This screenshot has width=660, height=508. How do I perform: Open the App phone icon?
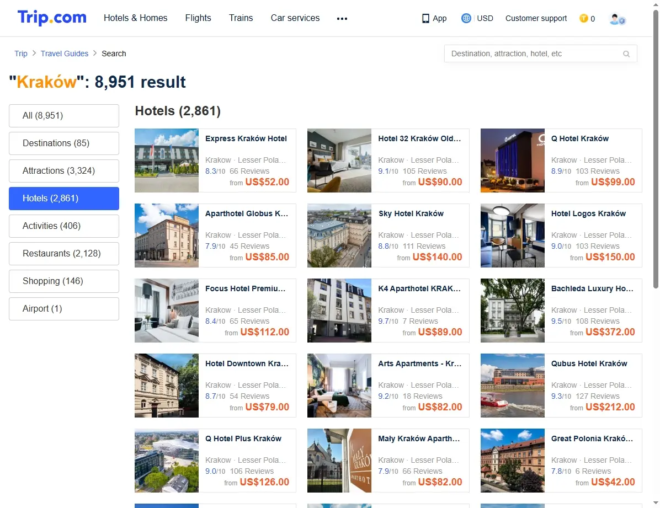(x=425, y=19)
